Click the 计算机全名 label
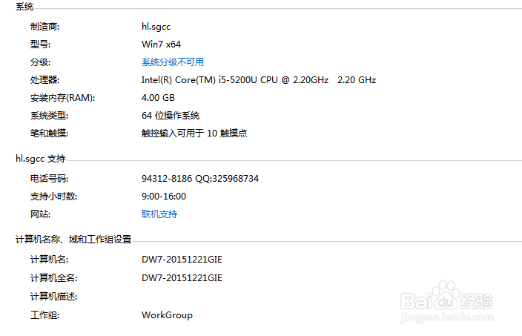 point(53,278)
